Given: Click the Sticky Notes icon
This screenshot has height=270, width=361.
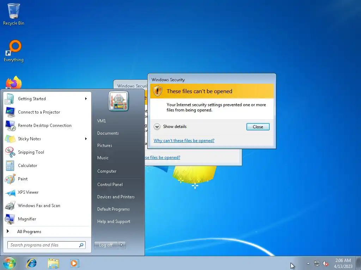Looking at the screenshot, I should pos(10,139).
